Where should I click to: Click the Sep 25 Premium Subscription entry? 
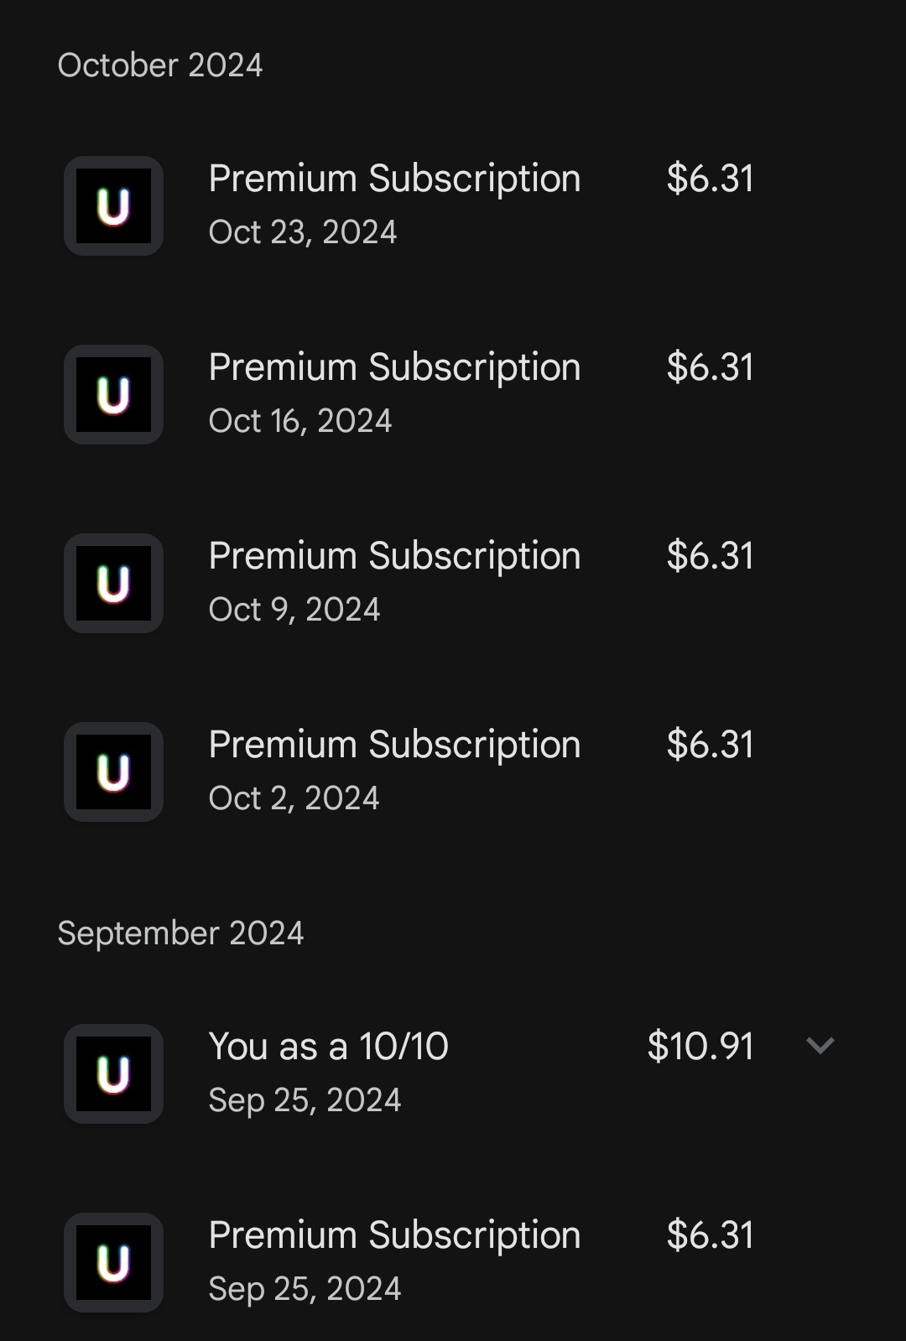coord(394,1234)
